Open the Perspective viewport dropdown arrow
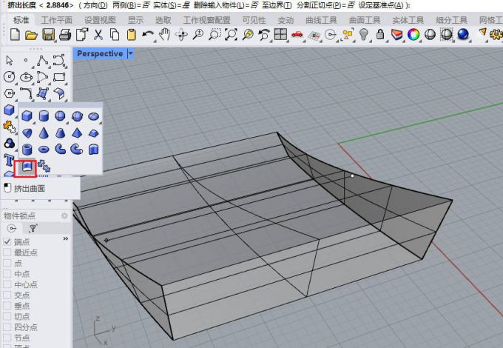 pos(130,53)
